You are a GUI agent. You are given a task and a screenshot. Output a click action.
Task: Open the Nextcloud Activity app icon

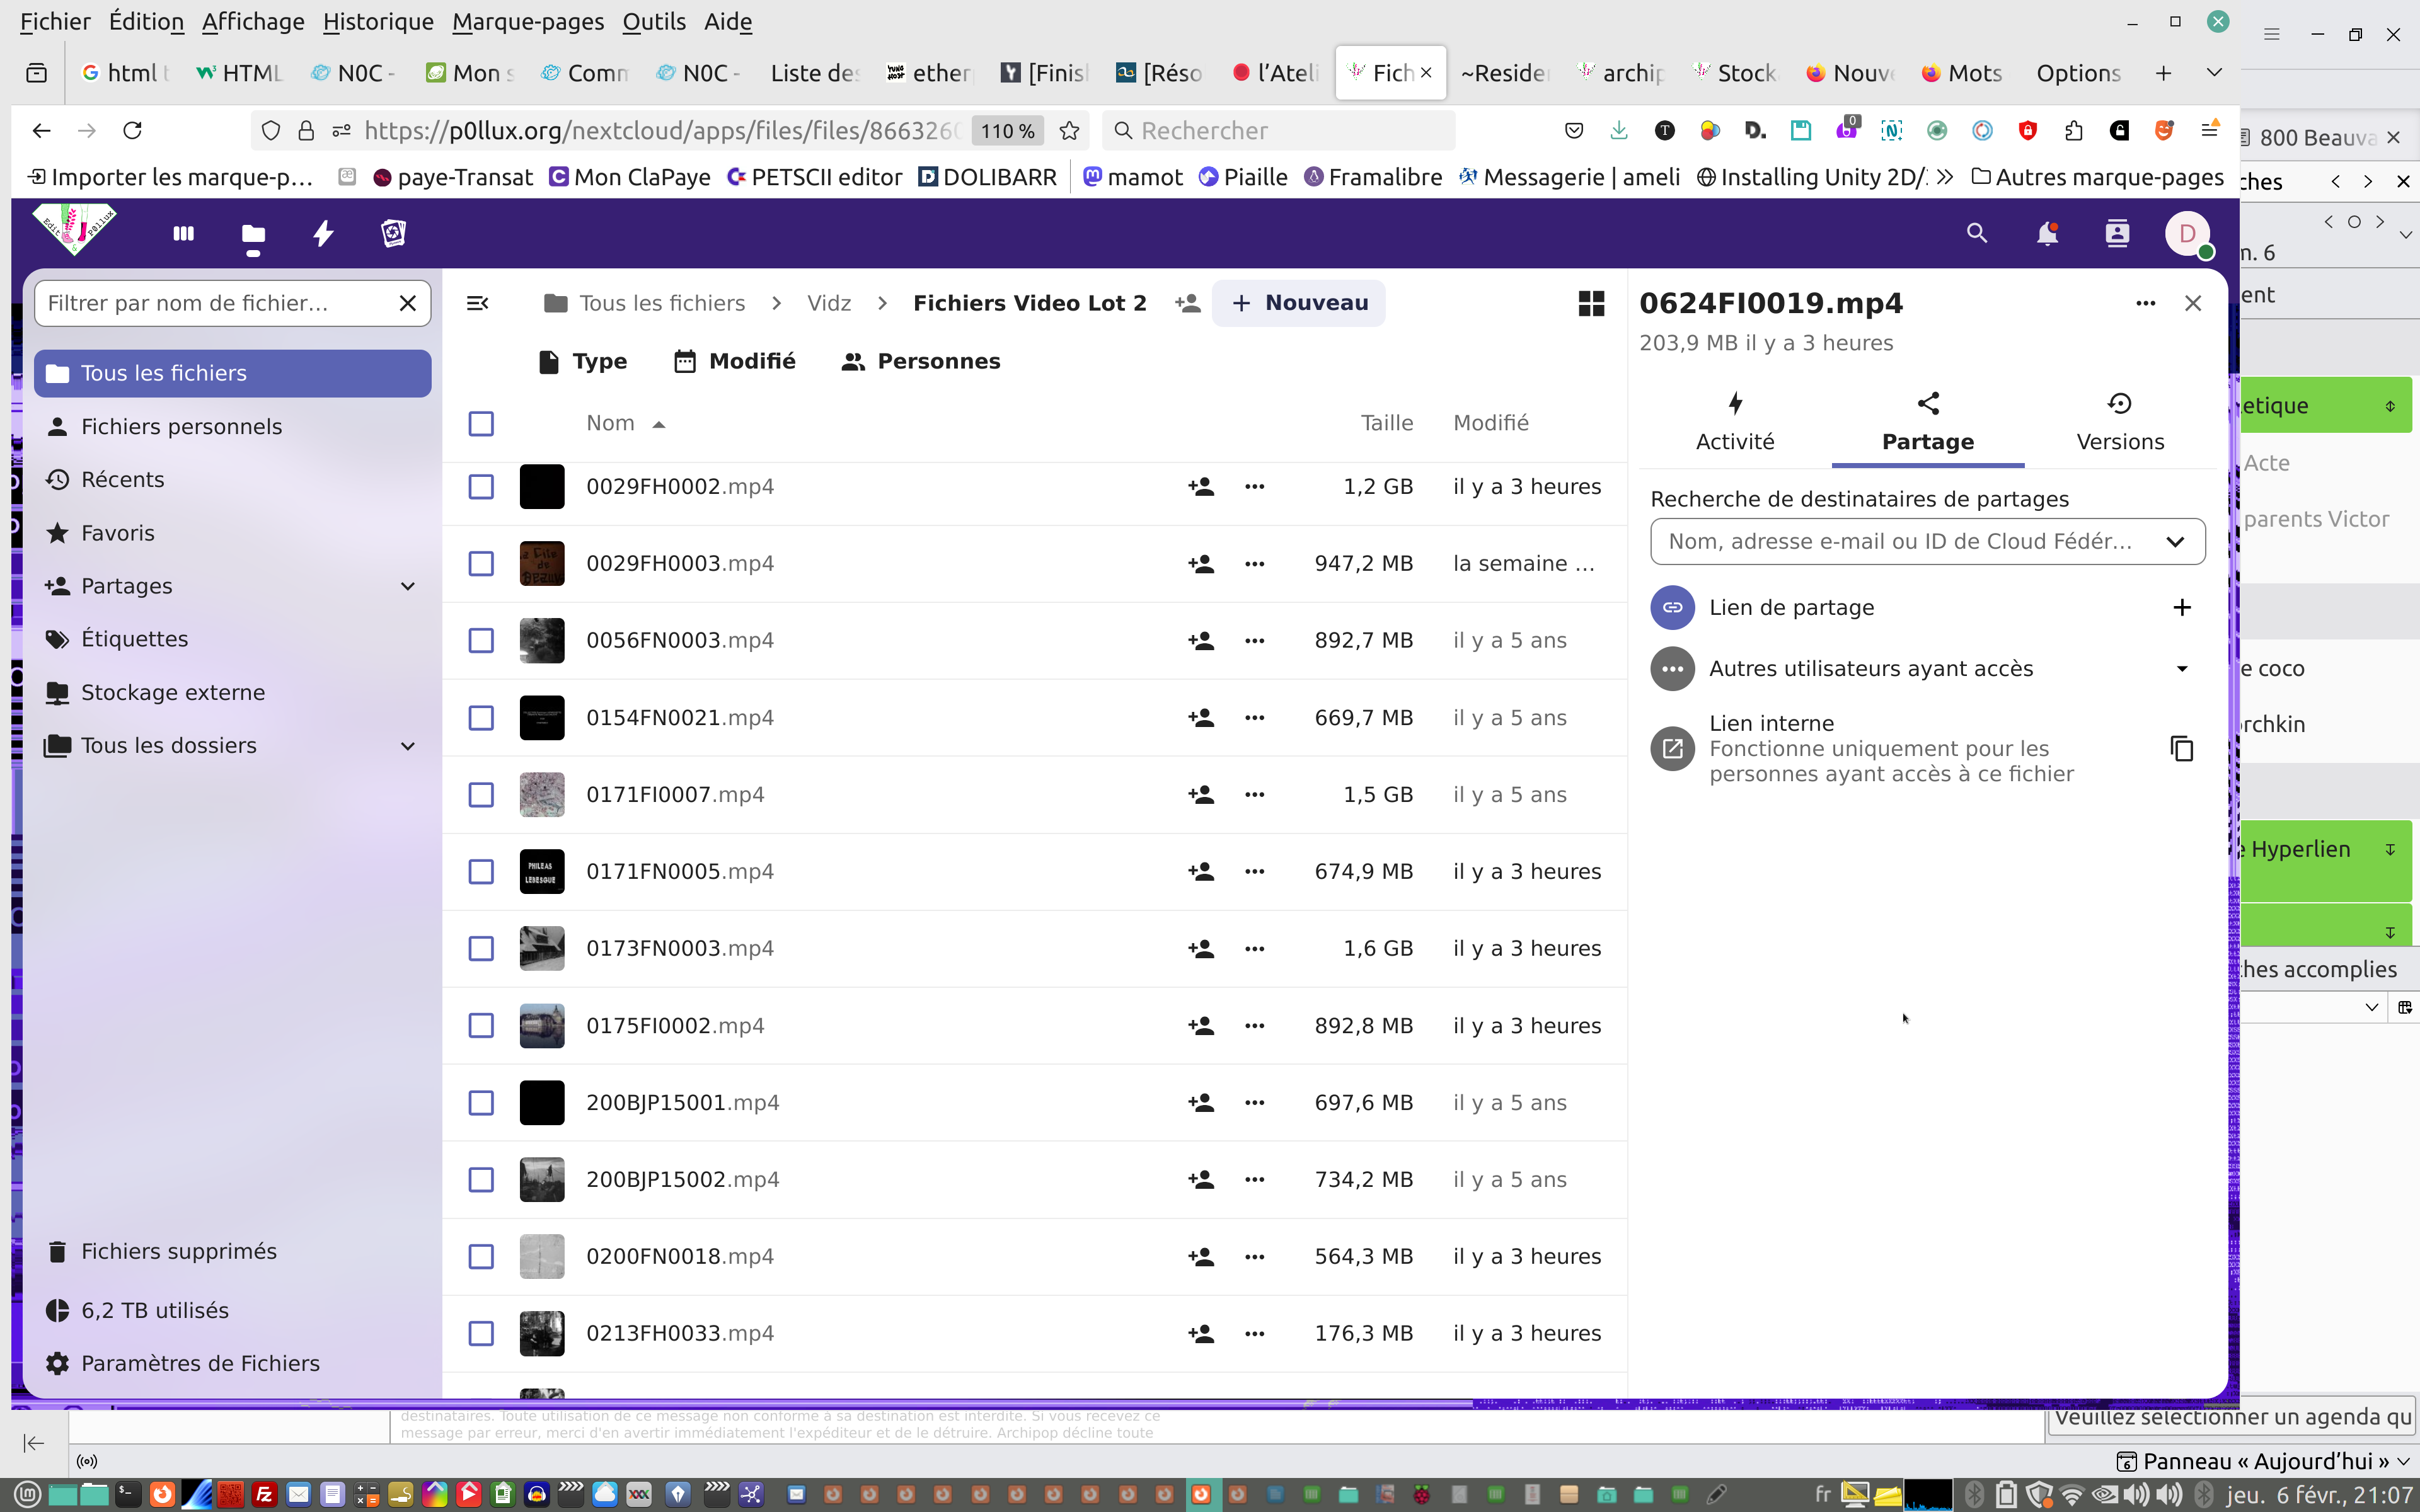click(323, 234)
